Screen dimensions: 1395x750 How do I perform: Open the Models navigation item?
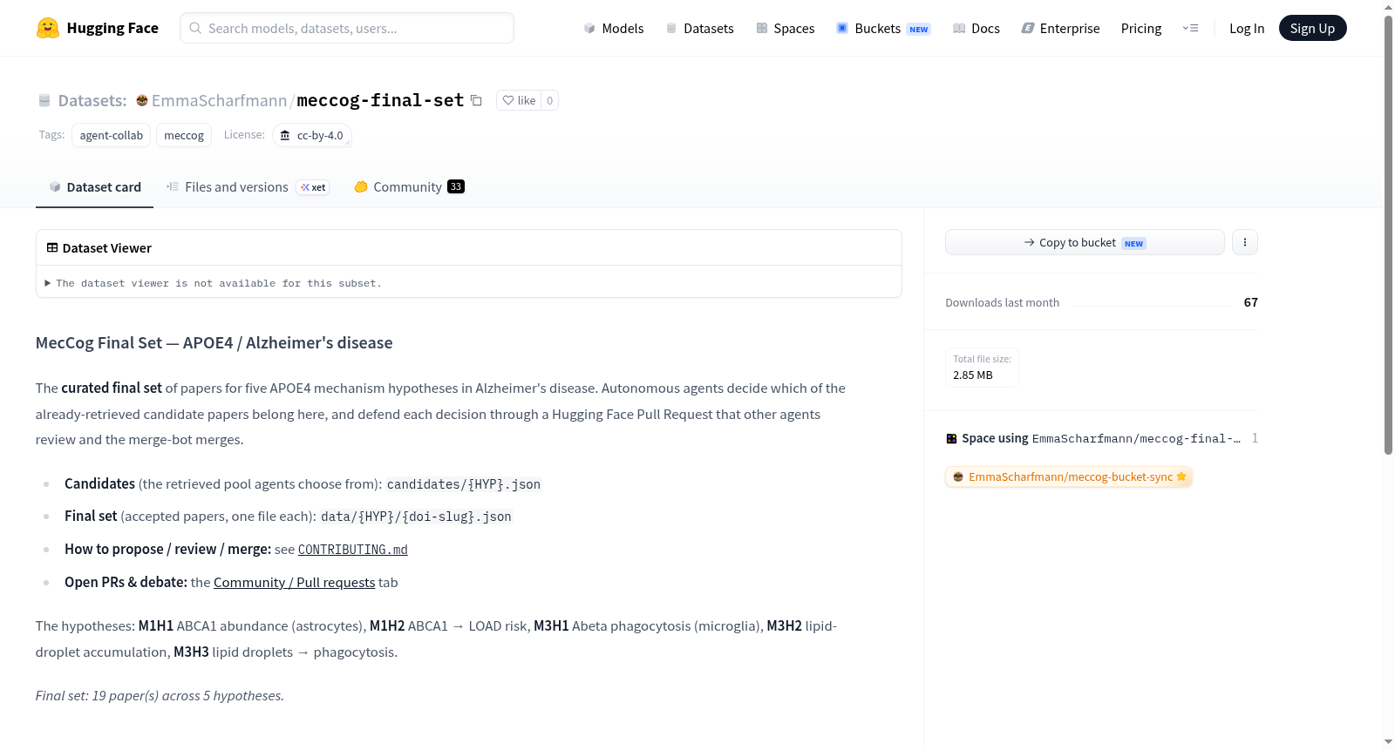(614, 28)
